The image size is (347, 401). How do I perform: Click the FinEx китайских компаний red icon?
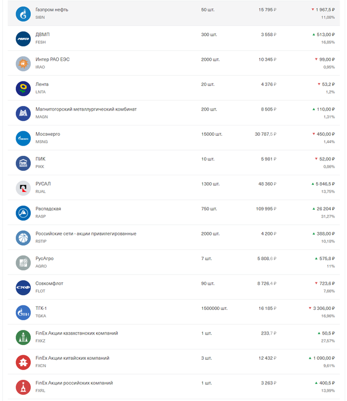[23, 362]
